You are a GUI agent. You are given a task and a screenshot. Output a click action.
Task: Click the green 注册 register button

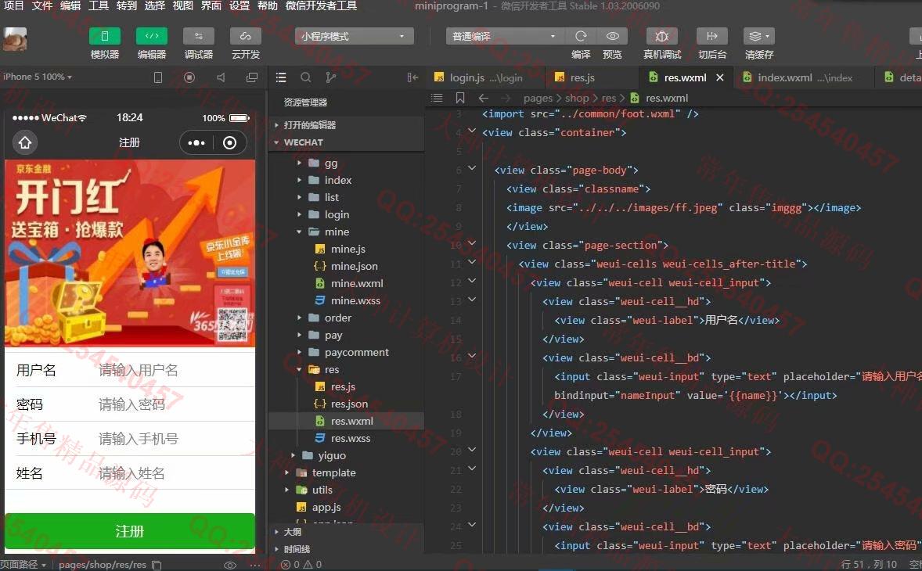pyautogui.click(x=130, y=532)
